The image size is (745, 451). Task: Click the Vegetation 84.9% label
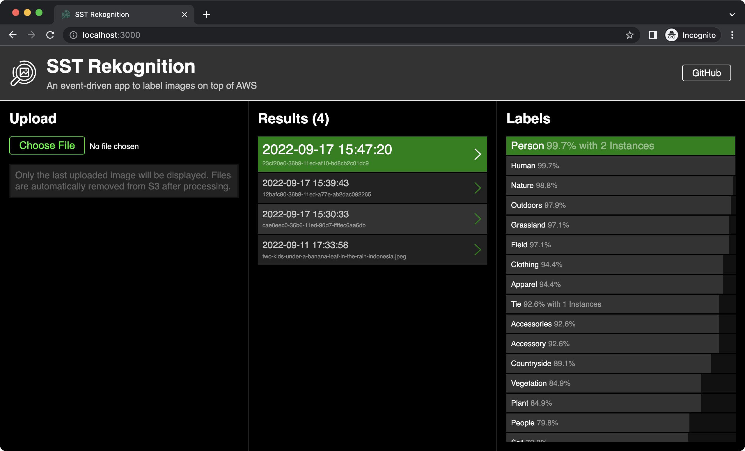pyautogui.click(x=621, y=383)
